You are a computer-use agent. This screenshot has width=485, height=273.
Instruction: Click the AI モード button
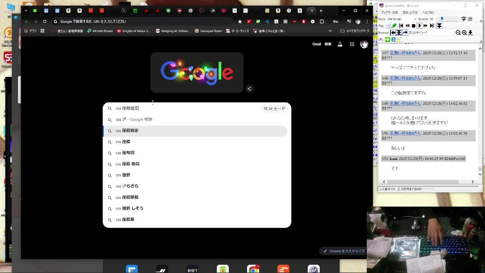click(x=275, y=108)
